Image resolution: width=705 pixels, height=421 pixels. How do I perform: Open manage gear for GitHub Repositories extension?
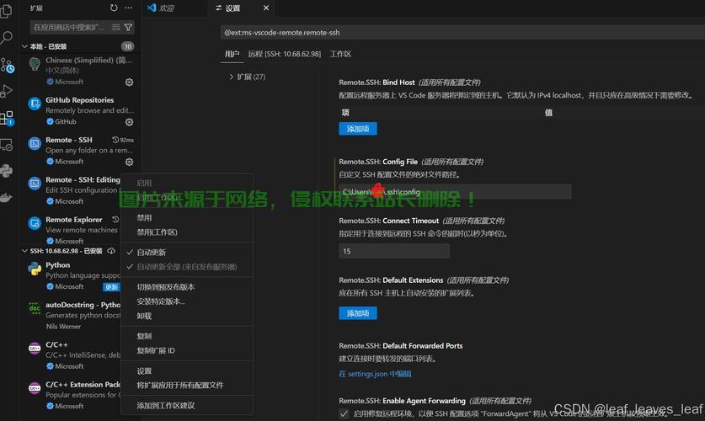129,122
